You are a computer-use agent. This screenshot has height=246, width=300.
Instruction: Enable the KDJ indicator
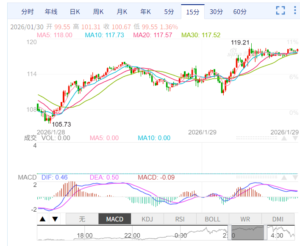(x=147, y=219)
